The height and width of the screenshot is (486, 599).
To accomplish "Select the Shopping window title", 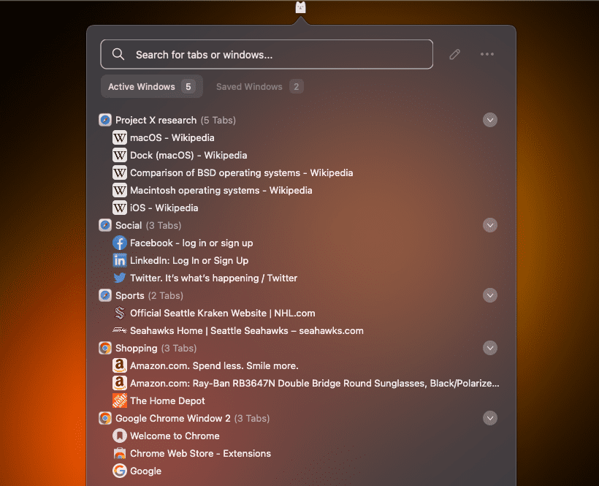I will click(x=137, y=348).
